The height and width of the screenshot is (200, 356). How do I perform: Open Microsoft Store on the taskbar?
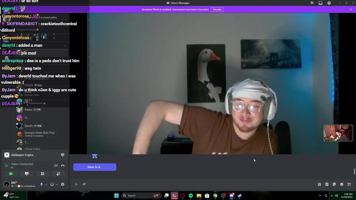207,196
